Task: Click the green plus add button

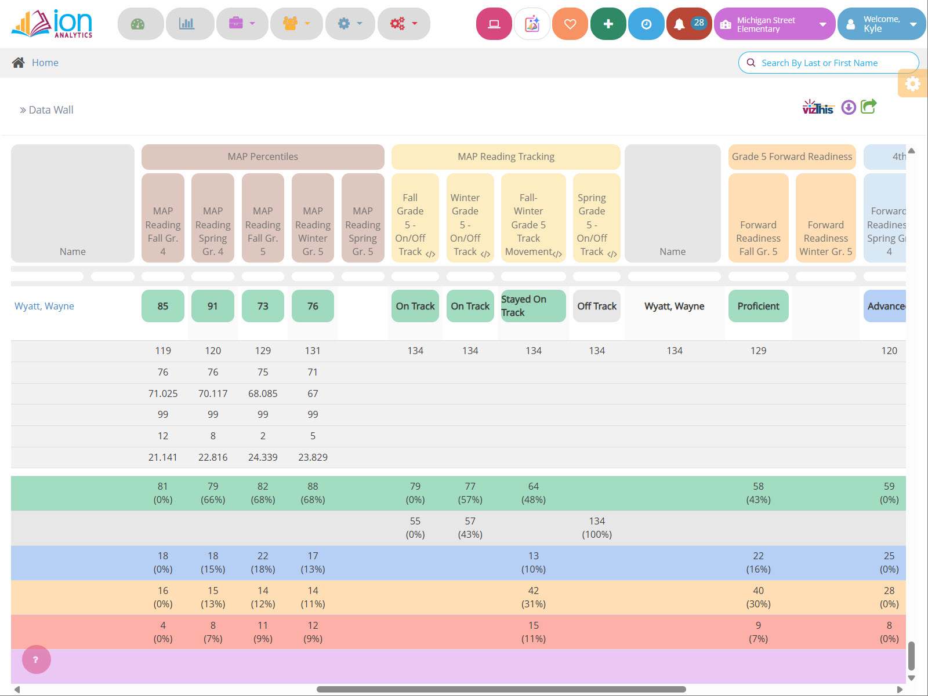Action: 608,24
